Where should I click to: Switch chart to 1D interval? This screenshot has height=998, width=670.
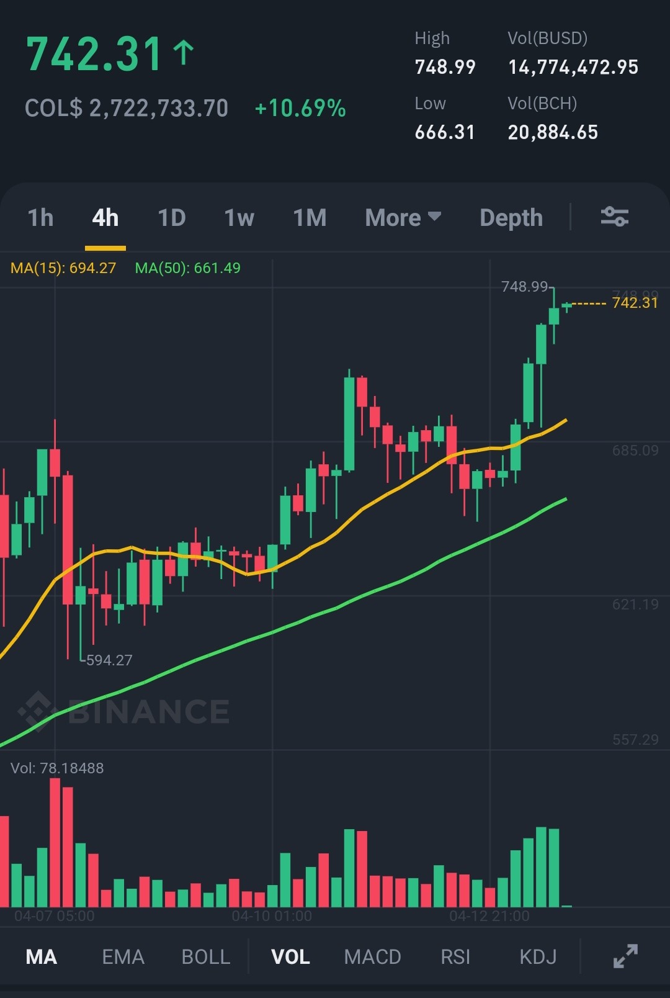coord(172,218)
